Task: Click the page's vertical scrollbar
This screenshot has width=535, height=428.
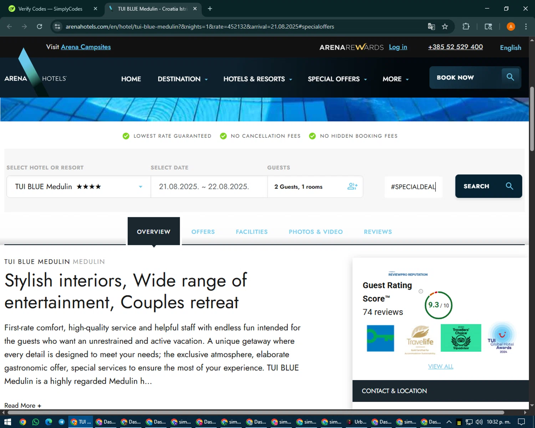Action: (x=532, y=119)
